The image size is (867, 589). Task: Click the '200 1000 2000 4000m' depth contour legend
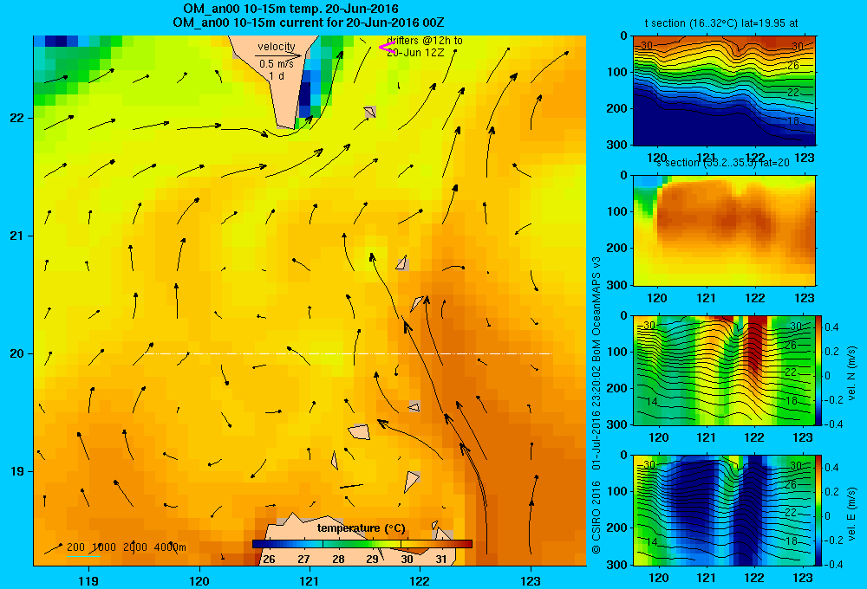pyautogui.click(x=126, y=547)
